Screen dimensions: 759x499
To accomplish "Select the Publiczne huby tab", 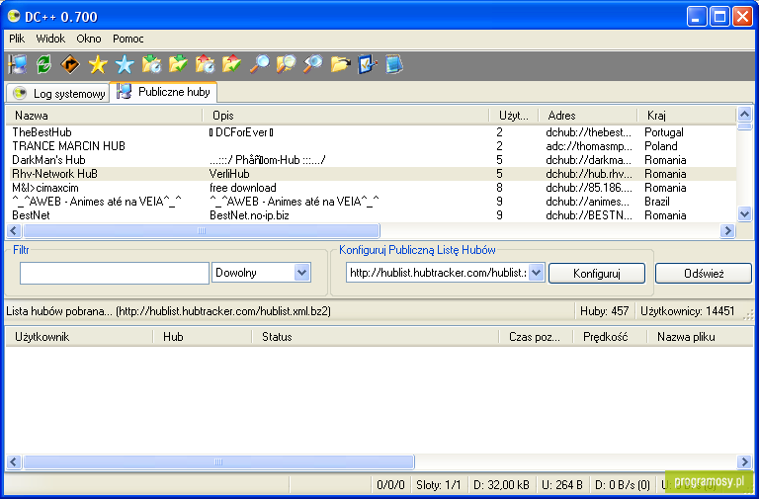I will click(x=164, y=92).
